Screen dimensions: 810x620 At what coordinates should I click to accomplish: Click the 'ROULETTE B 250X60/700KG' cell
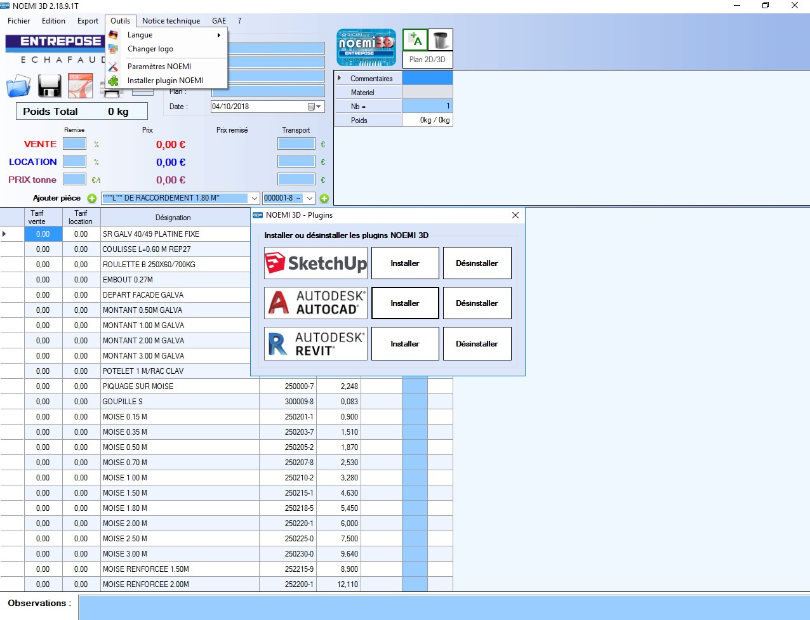176,265
